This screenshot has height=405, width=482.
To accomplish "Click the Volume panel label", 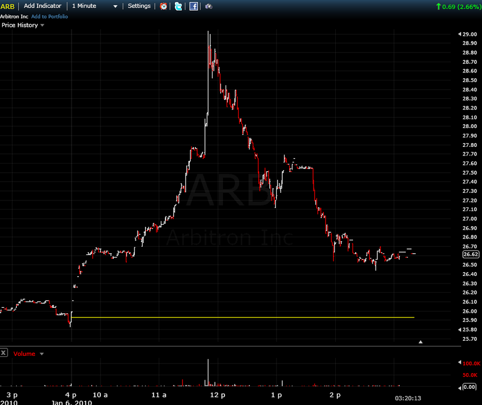I will click(x=24, y=354).
